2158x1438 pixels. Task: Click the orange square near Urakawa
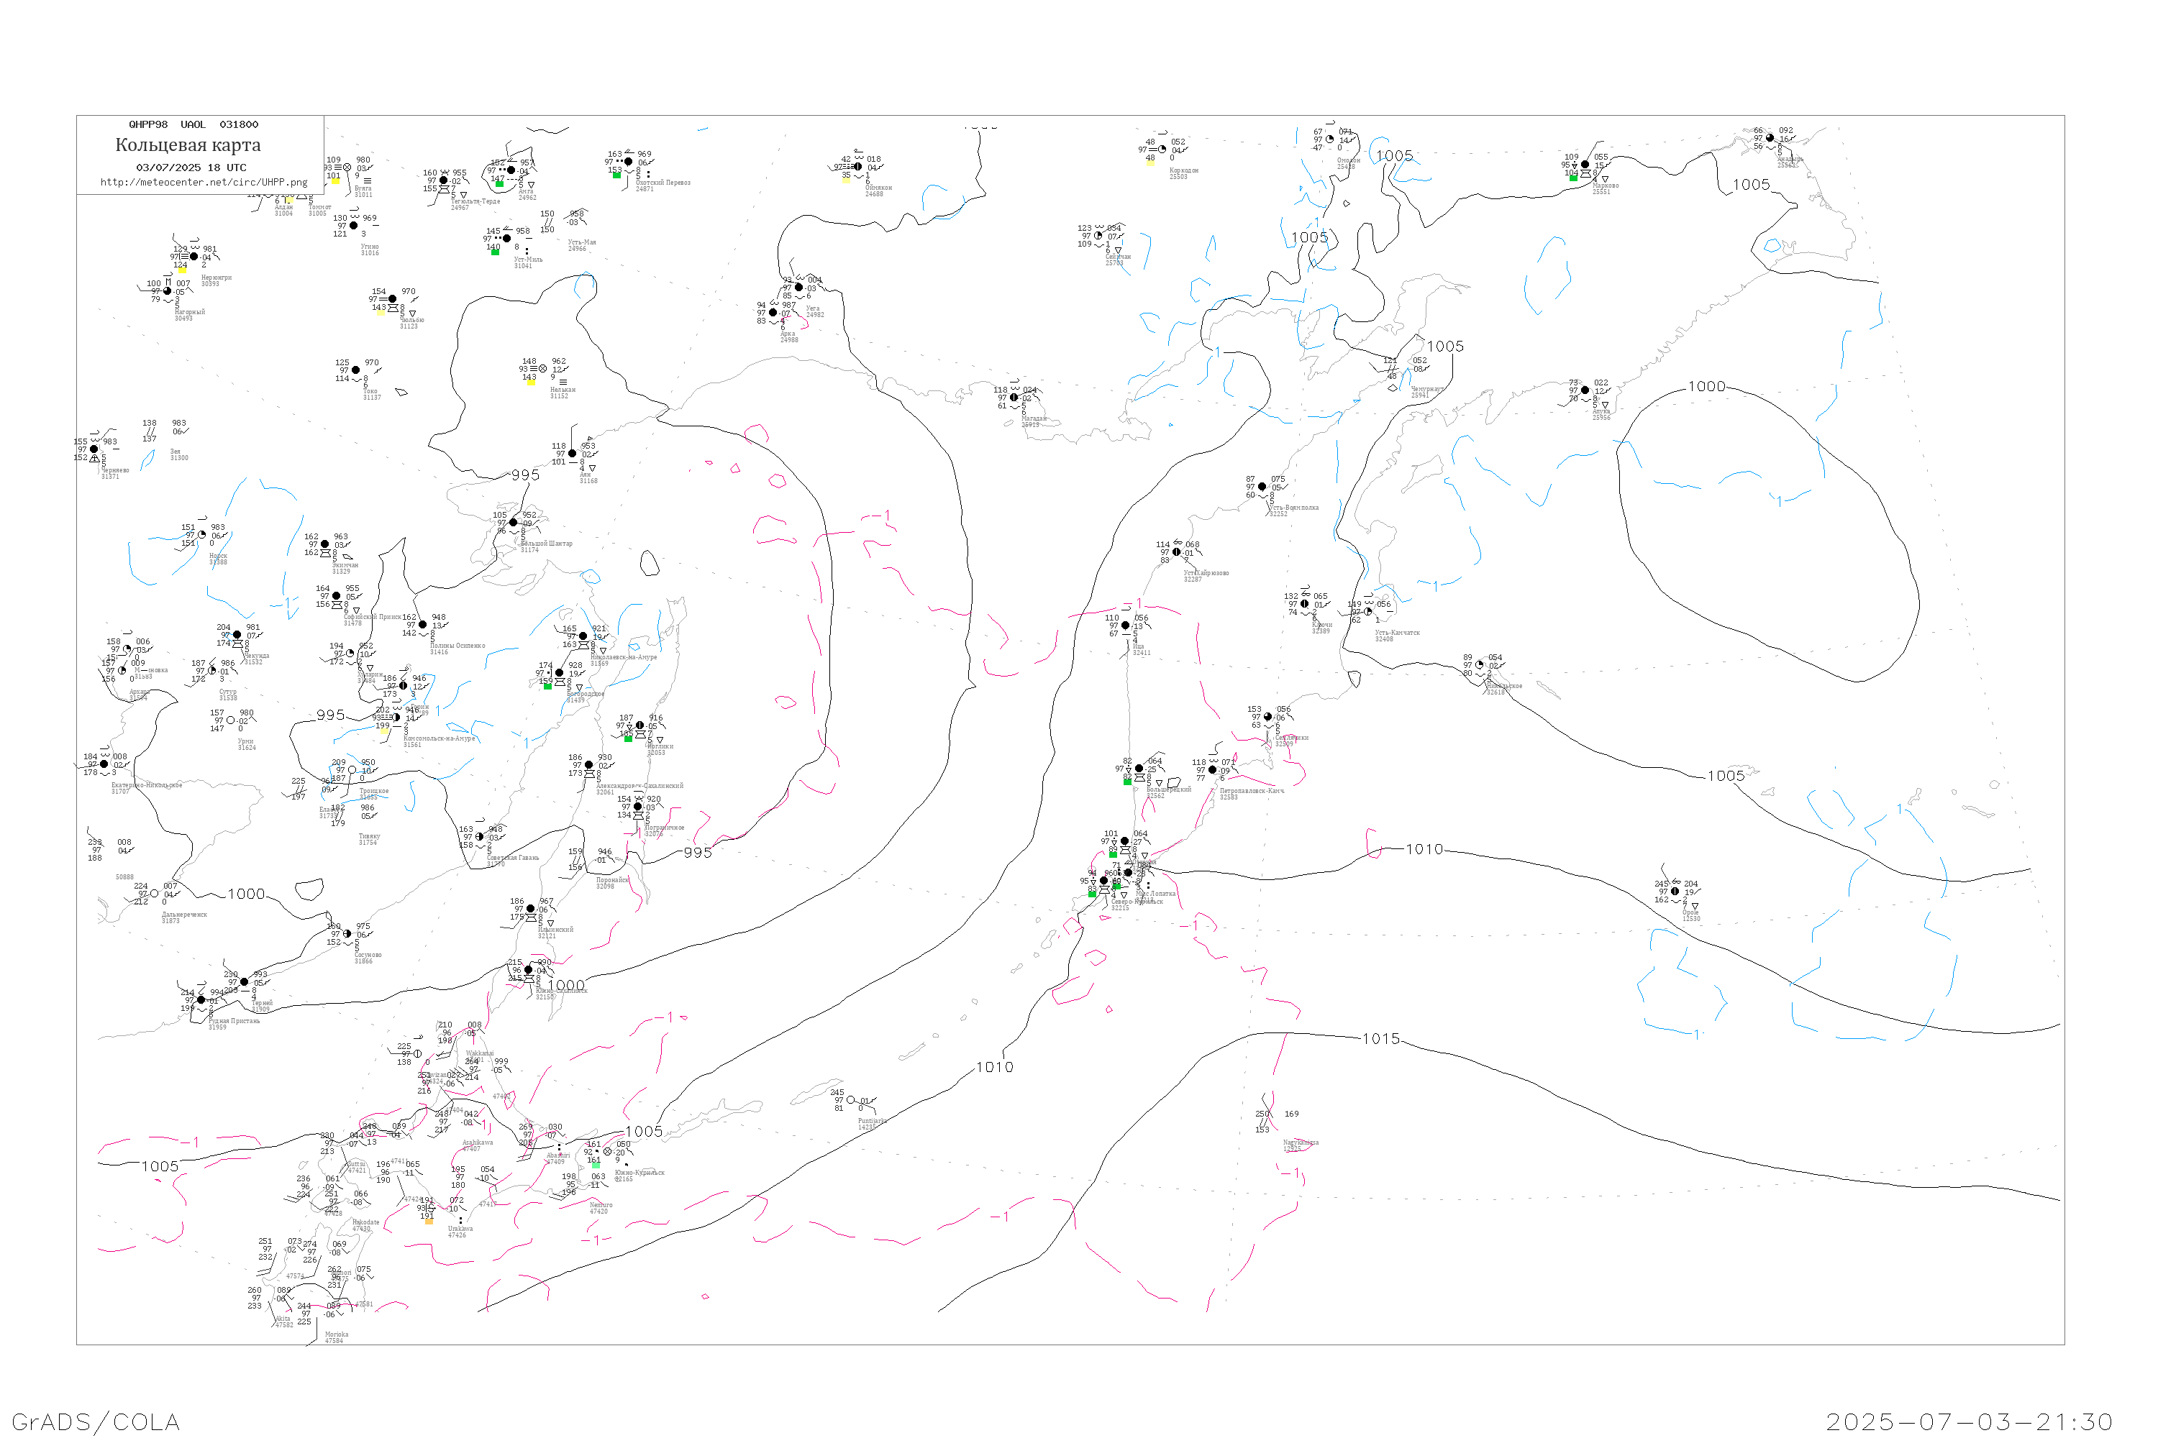click(x=429, y=1222)
